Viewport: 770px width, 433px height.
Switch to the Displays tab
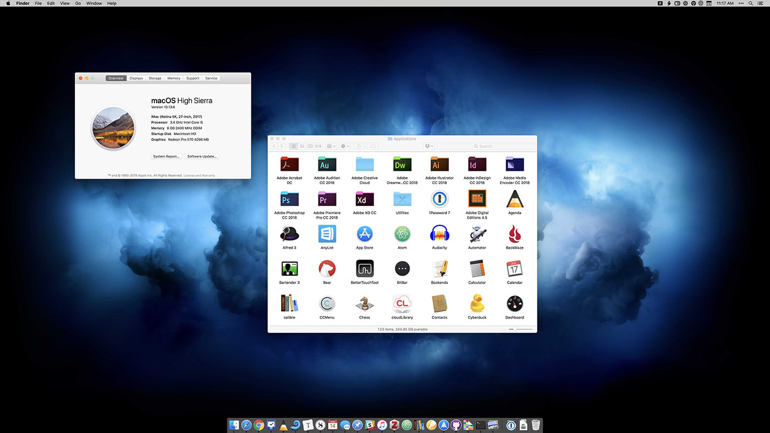click(135, 77)
